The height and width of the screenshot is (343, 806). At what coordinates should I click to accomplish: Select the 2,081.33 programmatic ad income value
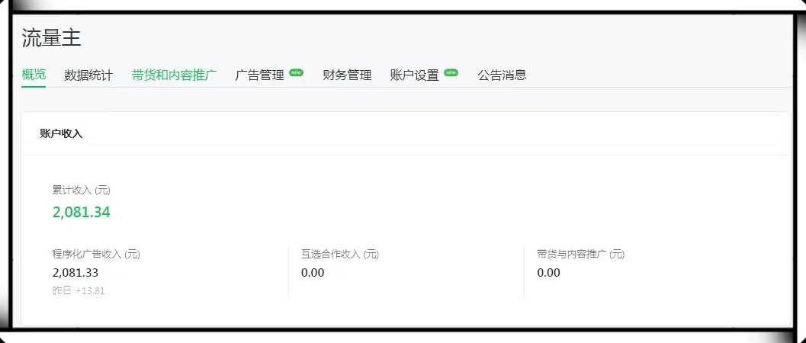(x=75, y=272)
